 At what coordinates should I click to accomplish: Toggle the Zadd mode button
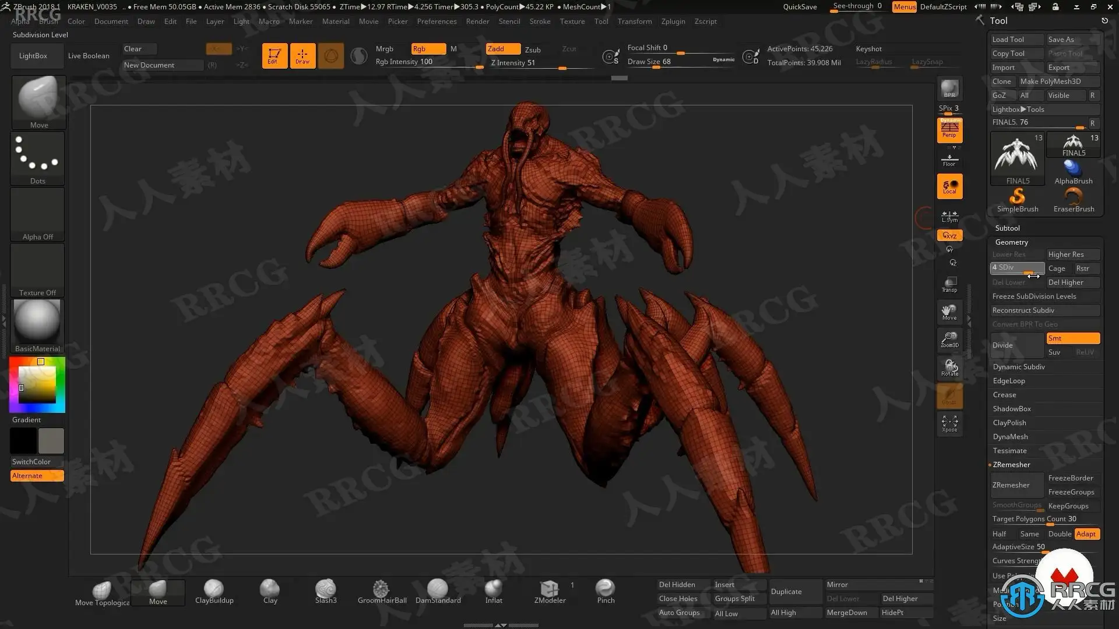tap(503, 49)
